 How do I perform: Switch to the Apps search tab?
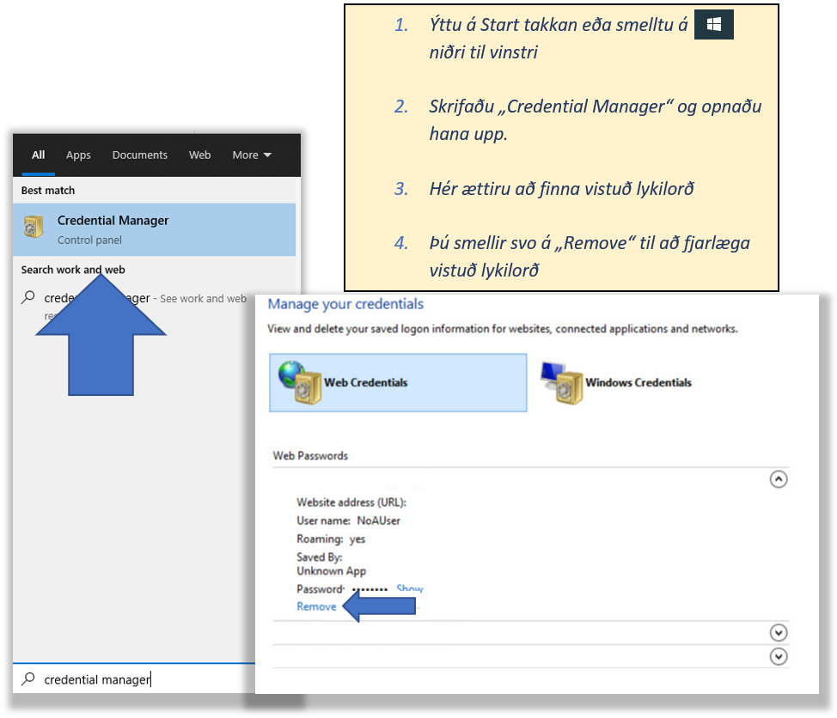pos(78,155)
